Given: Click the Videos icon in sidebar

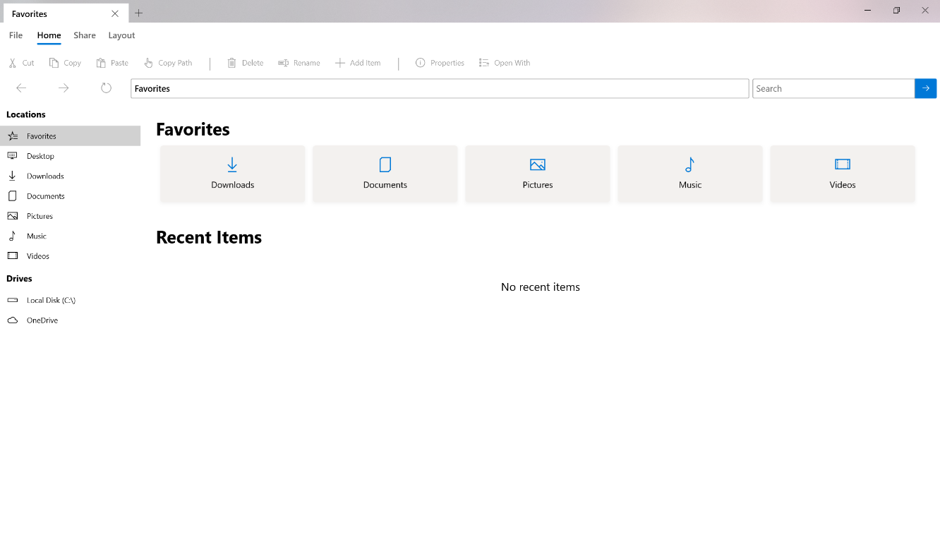Looking at the screenshot, I should (13, 255).
